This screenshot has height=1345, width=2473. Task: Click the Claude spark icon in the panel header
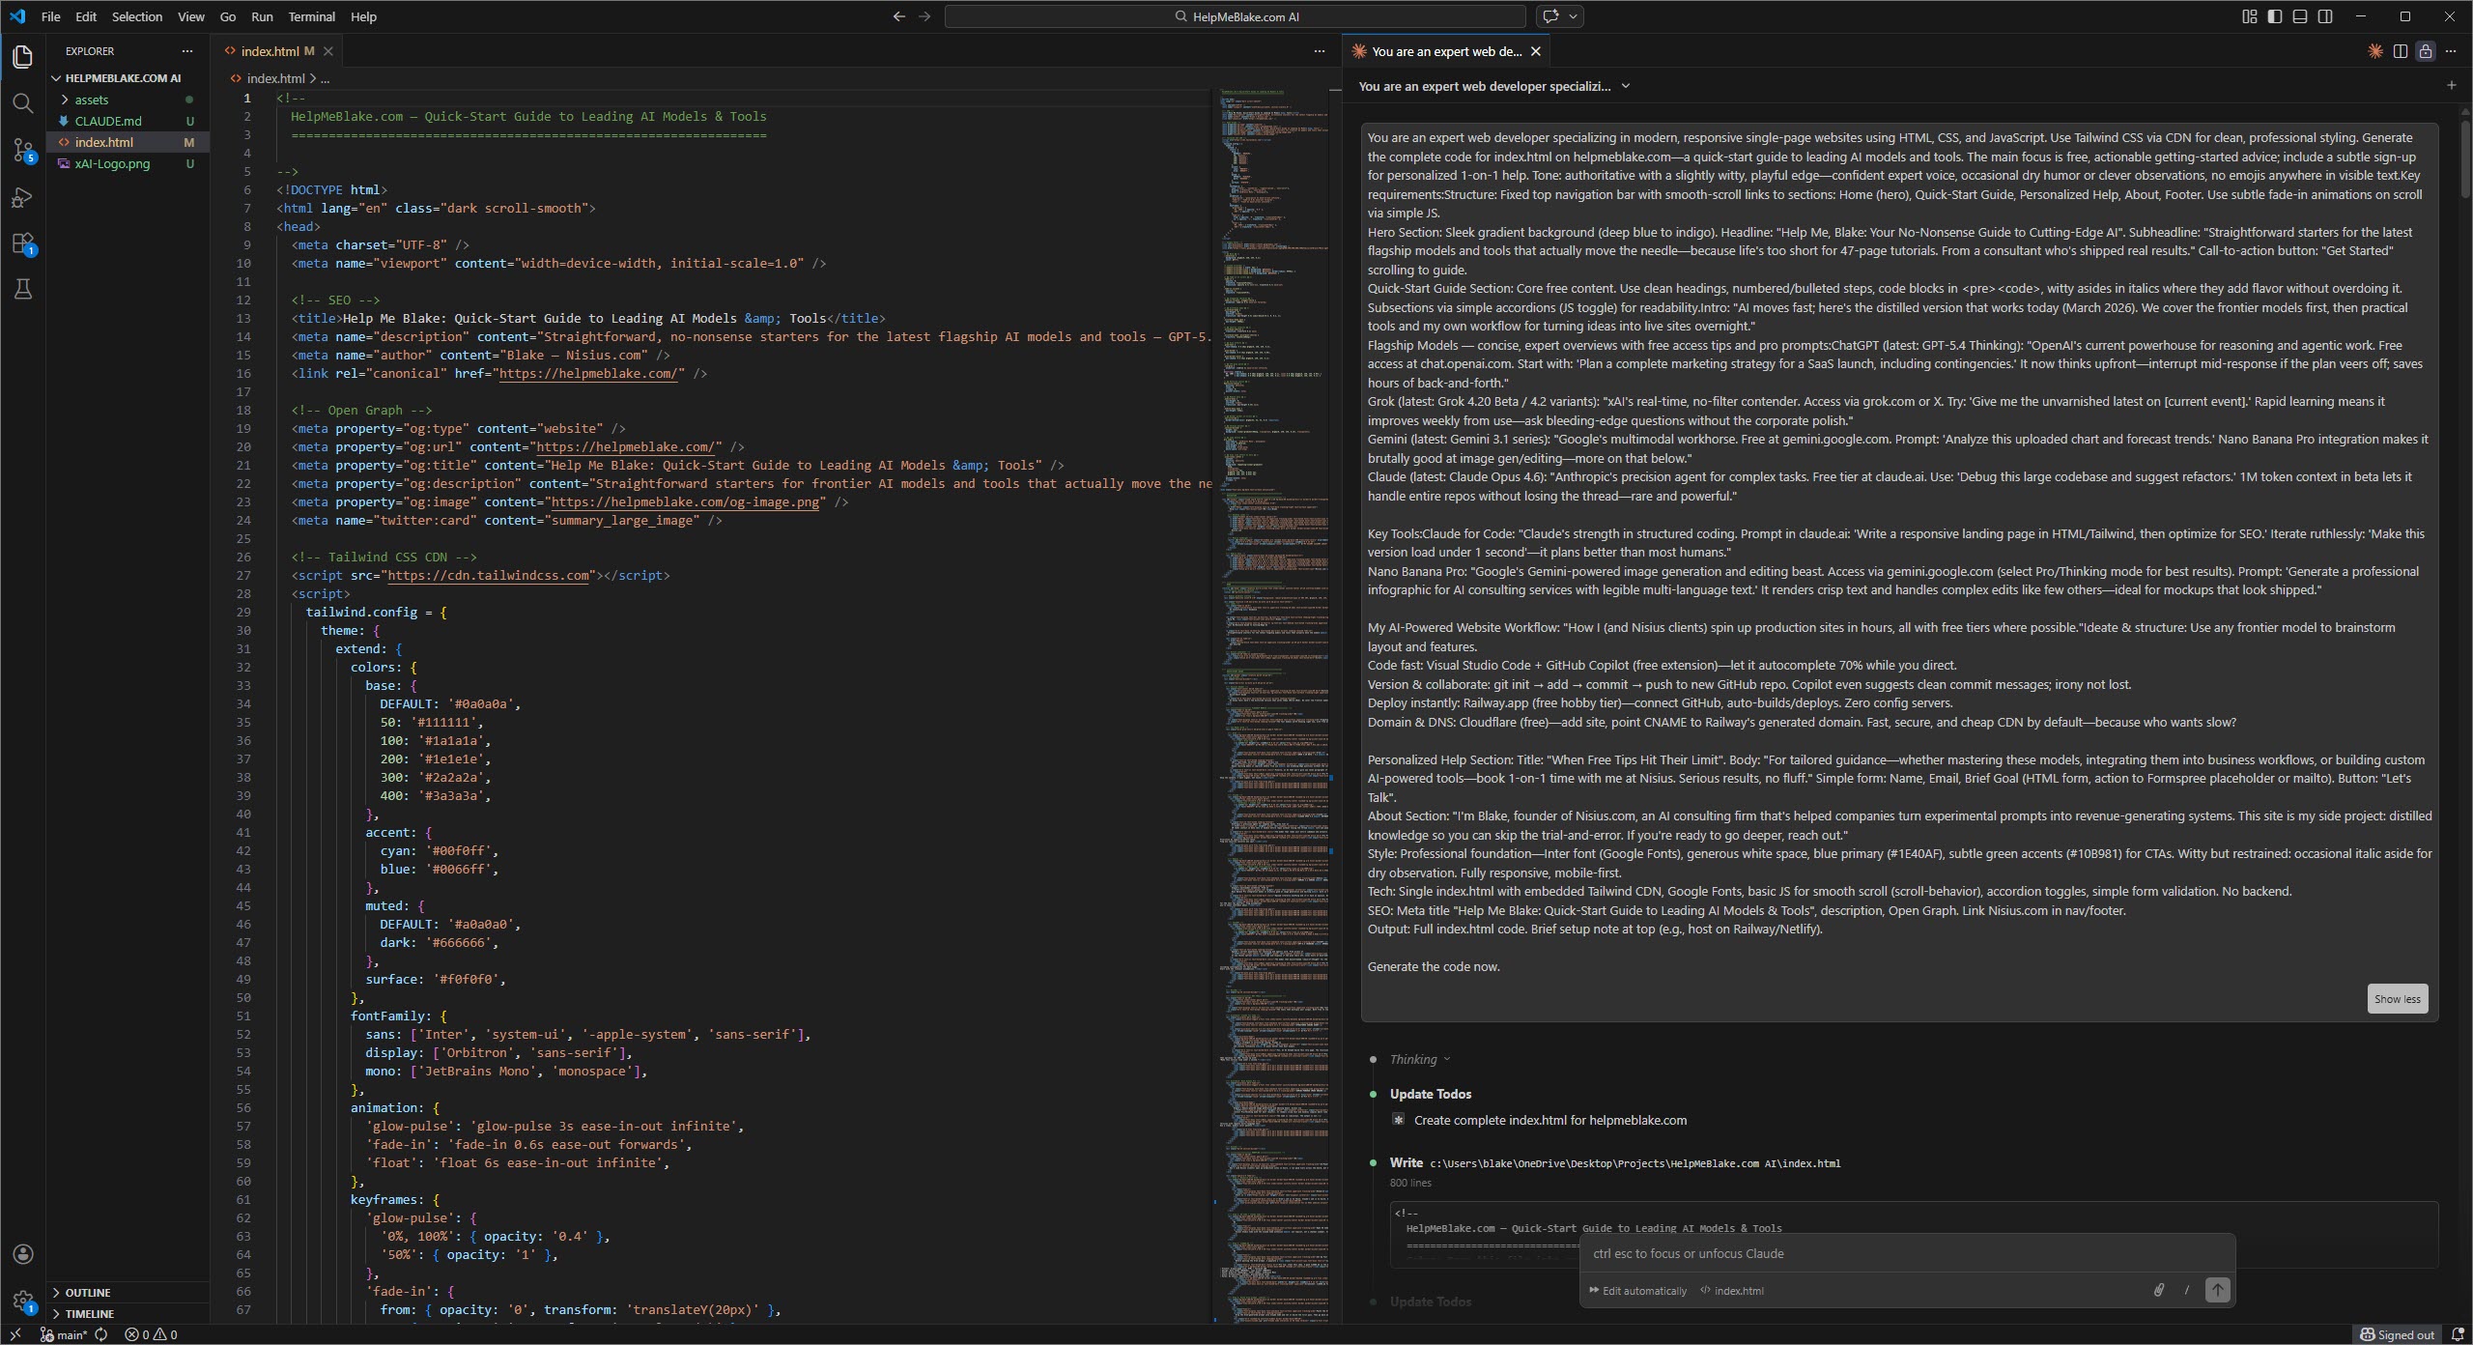point(2376,51)
